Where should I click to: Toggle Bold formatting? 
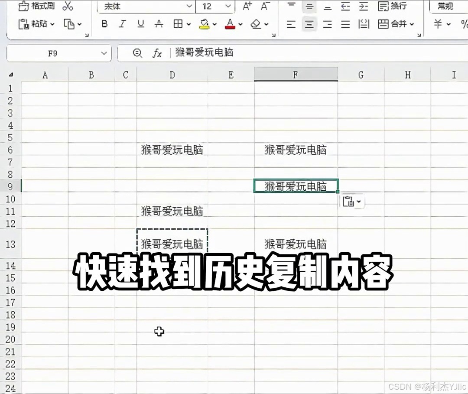pos(104,24)
